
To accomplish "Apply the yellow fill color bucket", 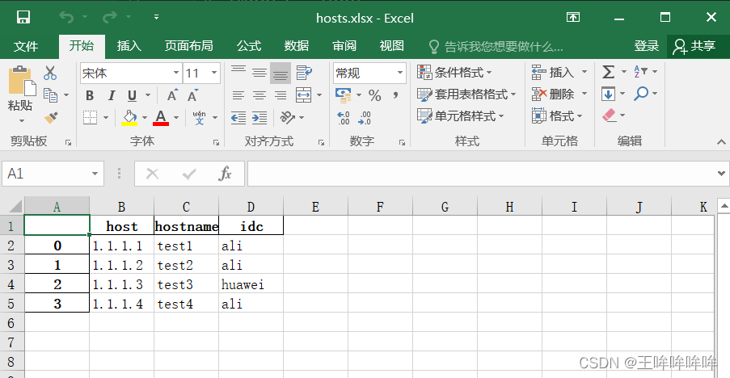I will point(129,118).
